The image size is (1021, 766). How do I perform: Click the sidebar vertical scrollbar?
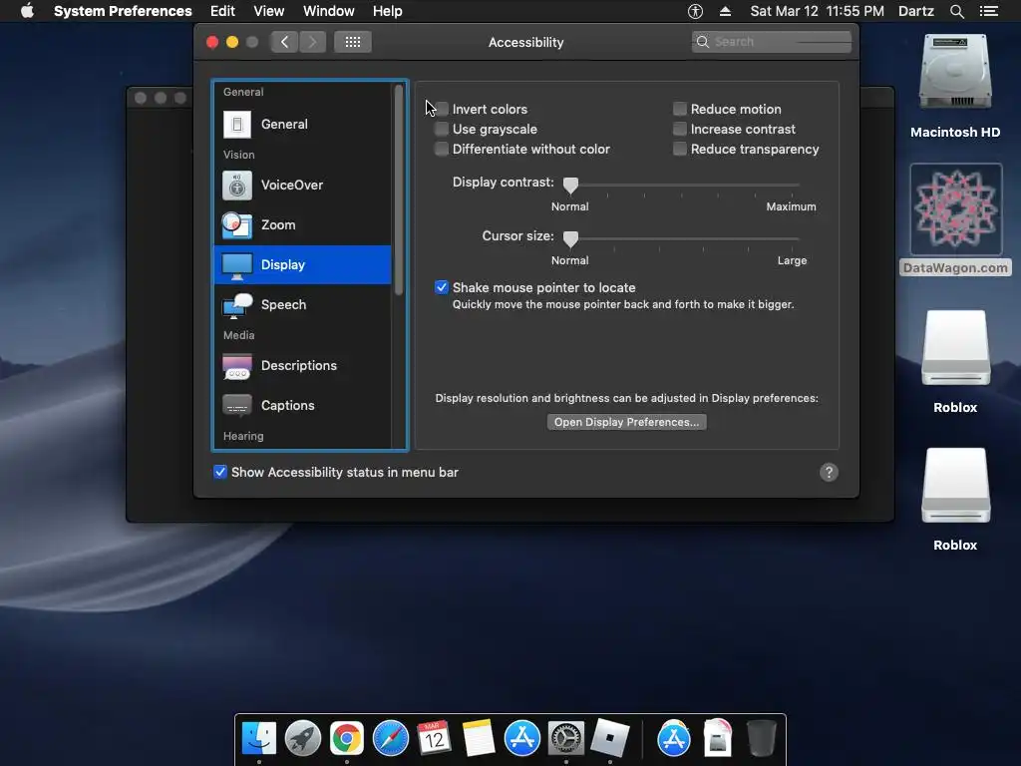pos(399,191)
